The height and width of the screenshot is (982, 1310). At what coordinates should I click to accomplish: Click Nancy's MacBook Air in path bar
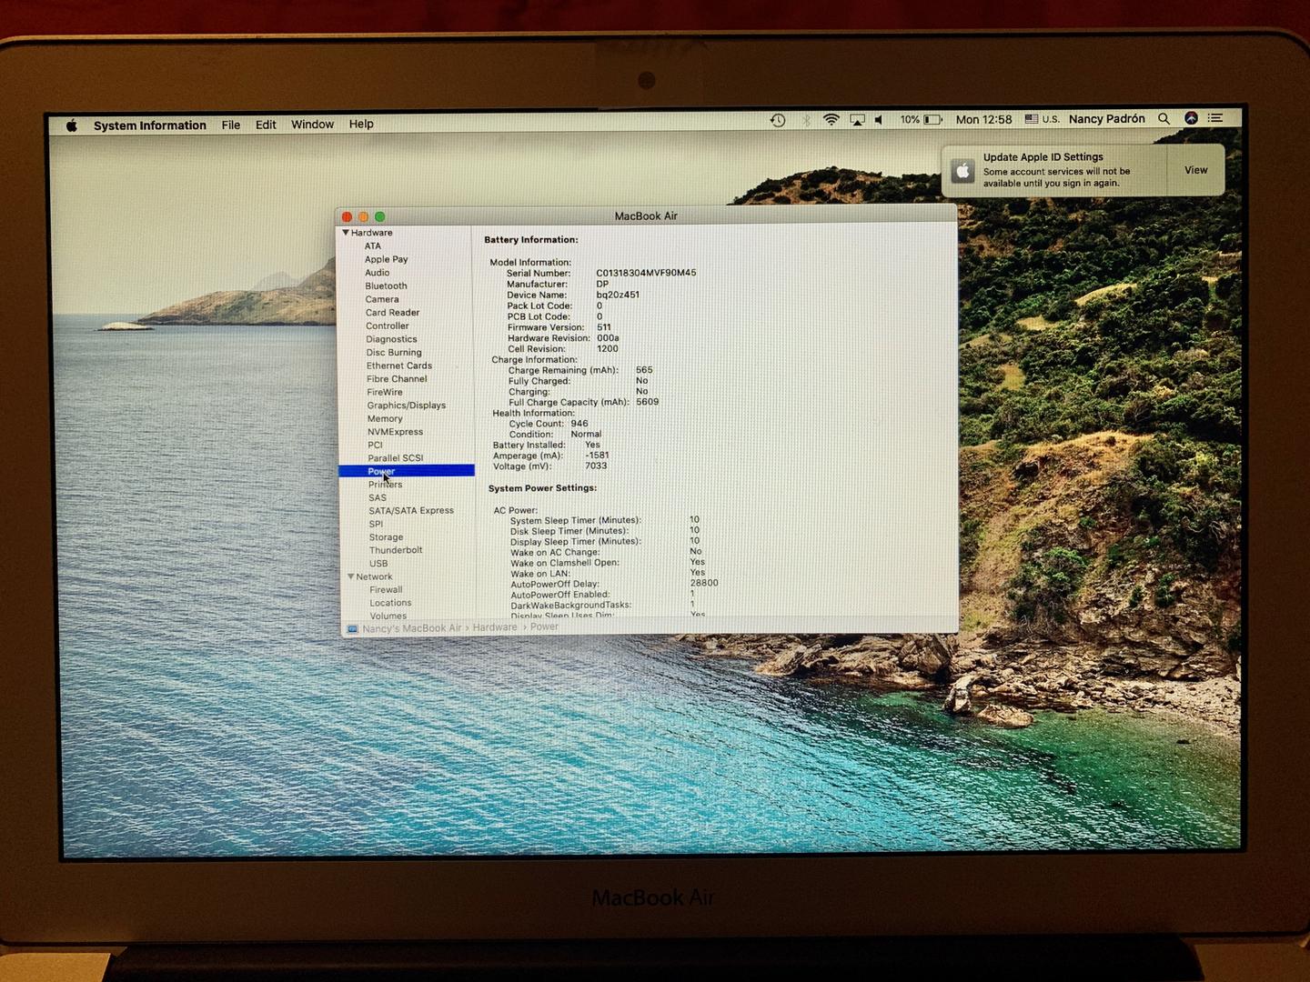(412, 628)
